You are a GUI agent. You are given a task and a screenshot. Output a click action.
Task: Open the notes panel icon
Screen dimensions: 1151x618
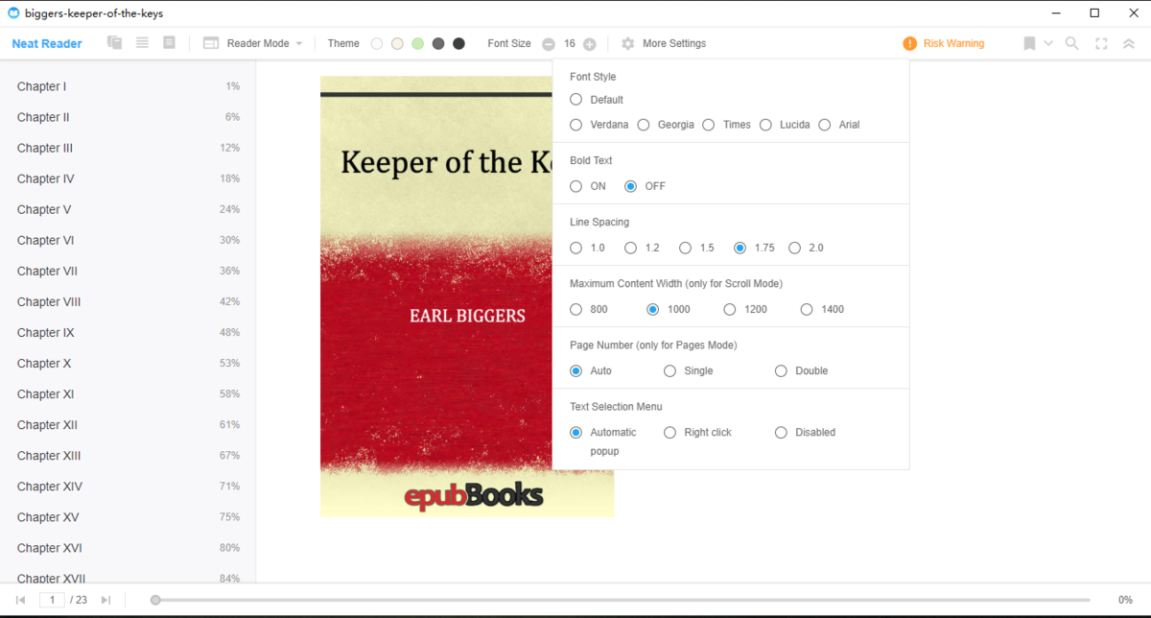pos(169,43)
